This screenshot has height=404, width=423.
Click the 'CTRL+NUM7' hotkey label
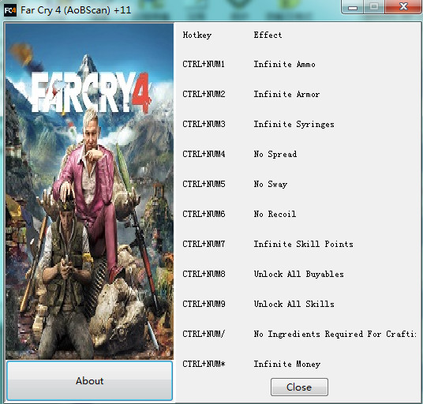pyautogui.click(x=204, y=244)
